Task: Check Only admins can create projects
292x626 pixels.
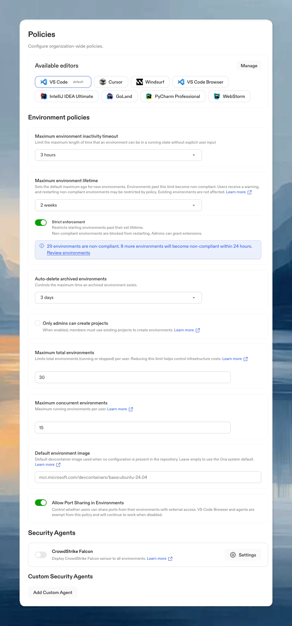Action: pyautogui.click(x=38, y=323)
